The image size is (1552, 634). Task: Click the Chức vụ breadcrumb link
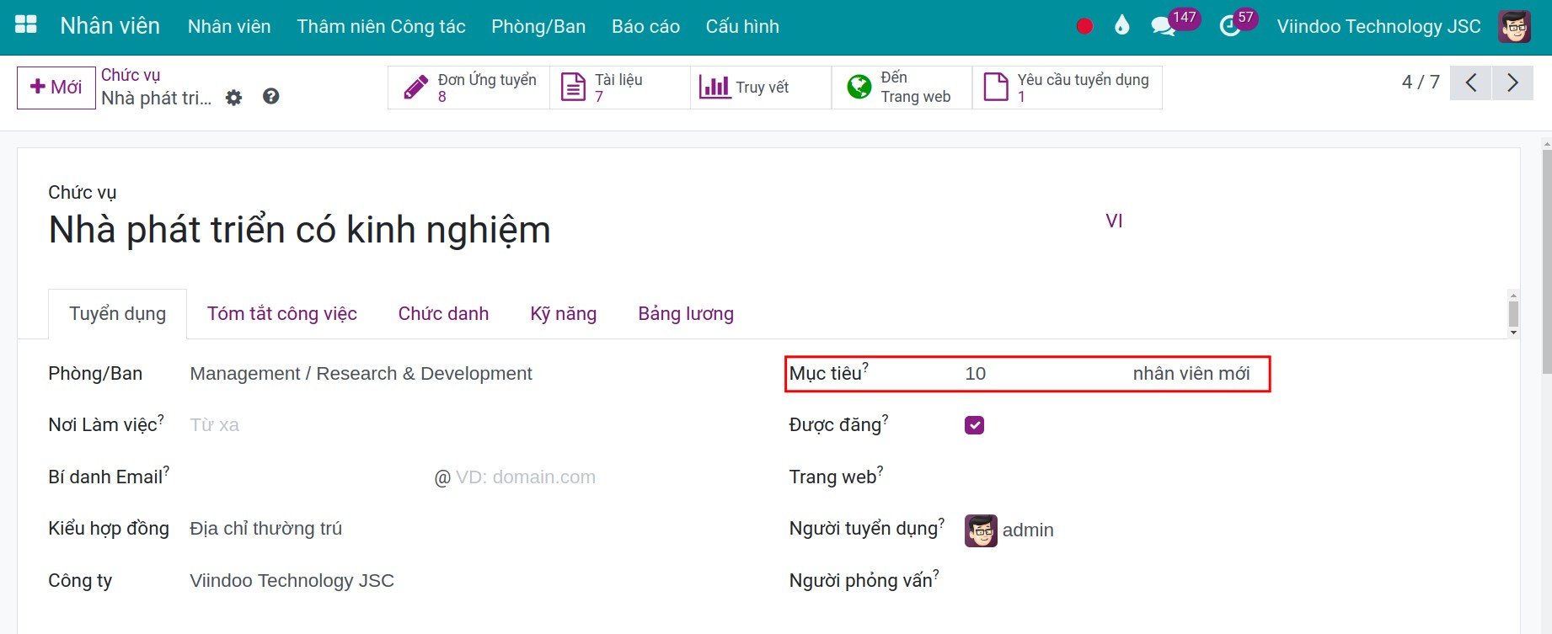pyautogui.click(x=131, y=75)
